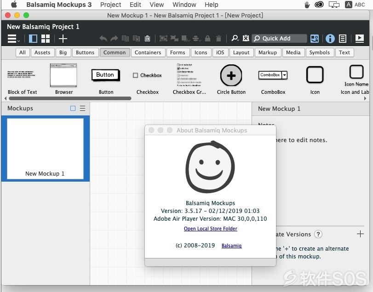The height and width of the screenshot is (292, 373).
Task: Open Local Store Folder link
Action: tap(211, 229)
